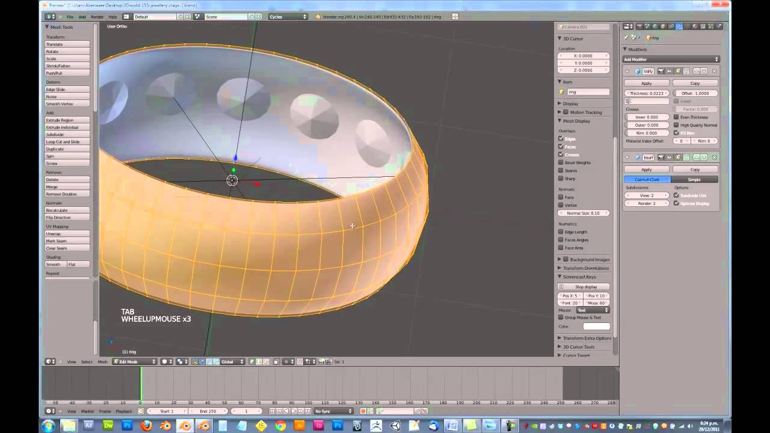Image resolution: width=770 pixels, height=433 pixels.
Task: Enable the High Quality Normal checkbox
Action: coord(676,125)
